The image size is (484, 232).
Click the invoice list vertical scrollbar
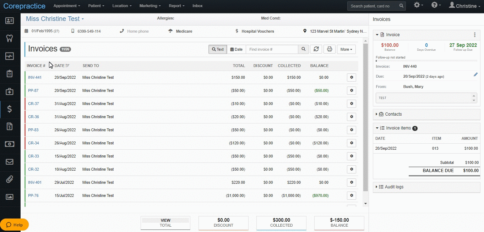pyautogui.click(x=366, y=117)
